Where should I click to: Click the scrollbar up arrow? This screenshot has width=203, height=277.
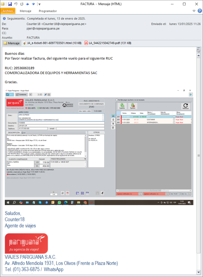coord(199,56)
